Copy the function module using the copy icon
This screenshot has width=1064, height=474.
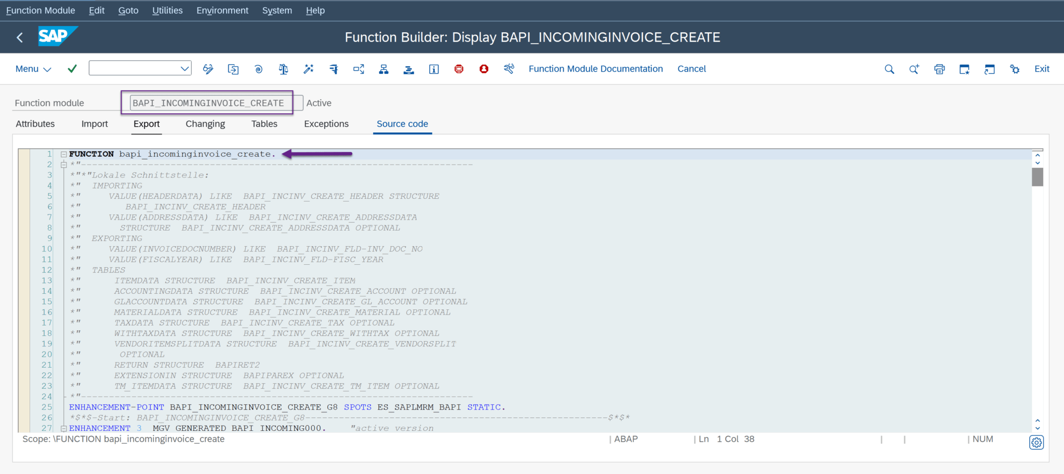coord(233,68)
